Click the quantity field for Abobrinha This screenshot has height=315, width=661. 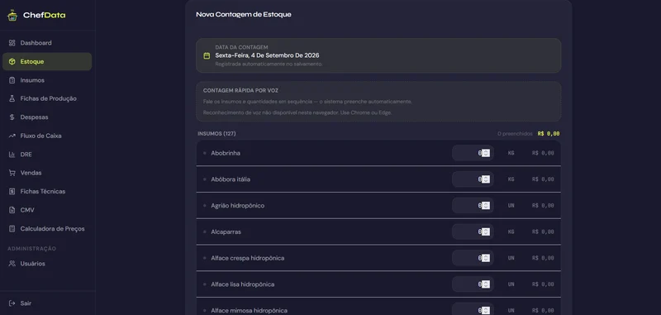point(473,153)
